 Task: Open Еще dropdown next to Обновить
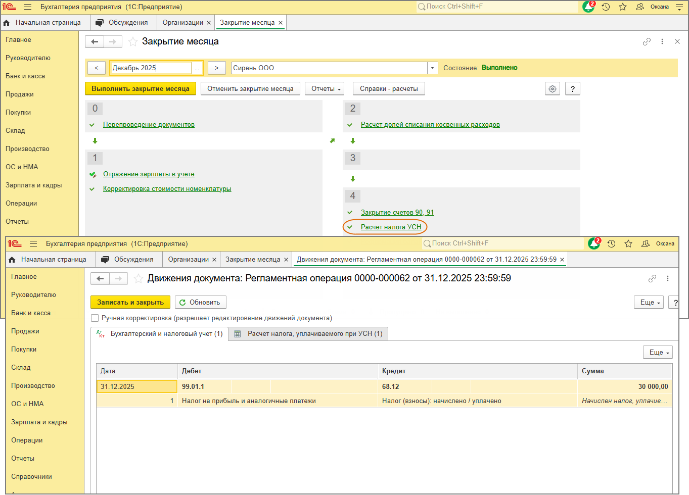click(x=649, y=302)
